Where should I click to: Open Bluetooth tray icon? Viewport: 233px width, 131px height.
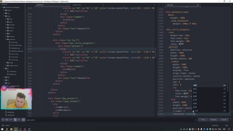point(207,129)
